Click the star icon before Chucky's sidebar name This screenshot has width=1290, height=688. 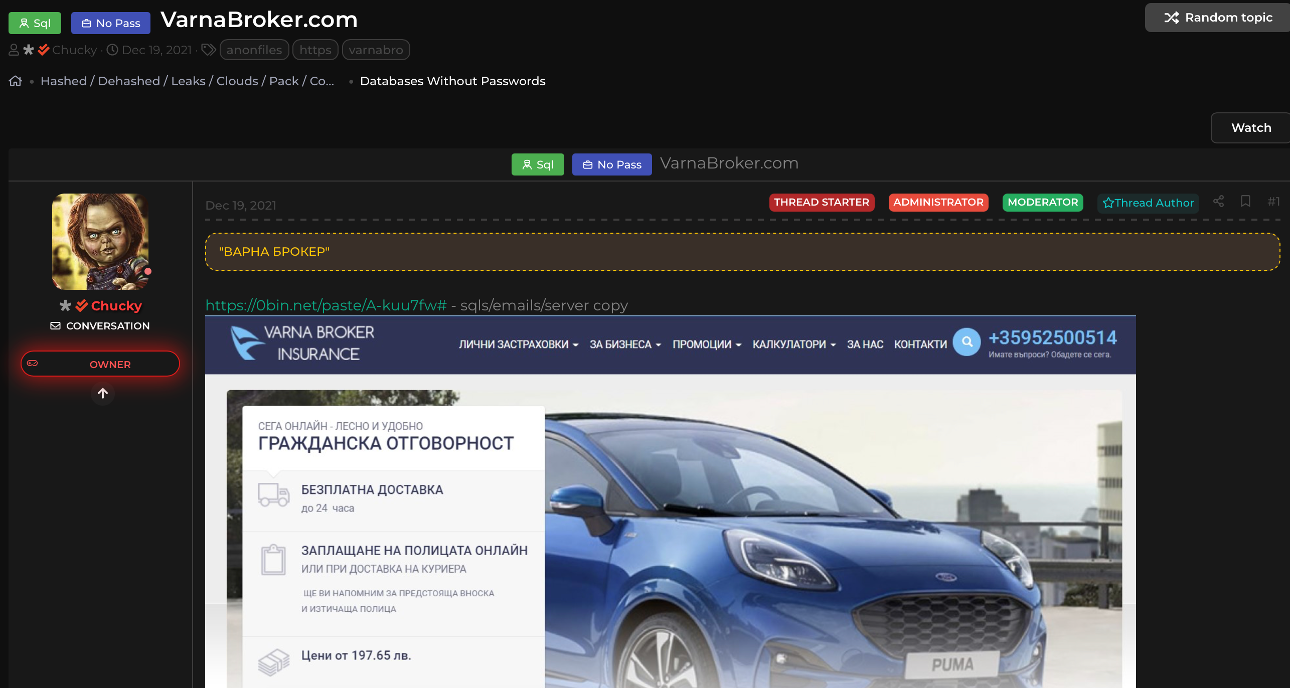(65, 305)
